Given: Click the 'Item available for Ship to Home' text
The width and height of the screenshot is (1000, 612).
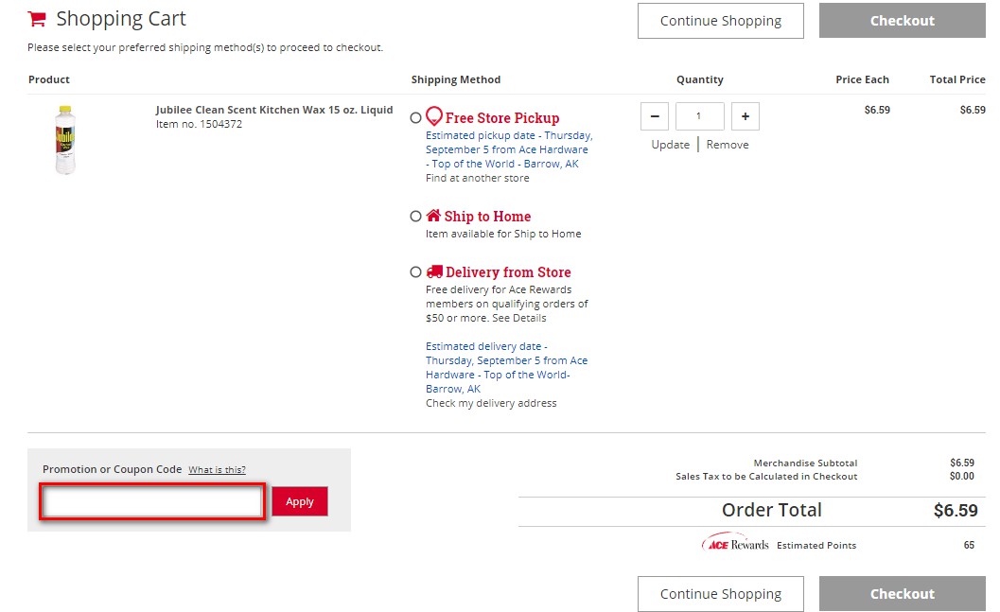Looking at the screenshot, I should [x=503, y=234].
